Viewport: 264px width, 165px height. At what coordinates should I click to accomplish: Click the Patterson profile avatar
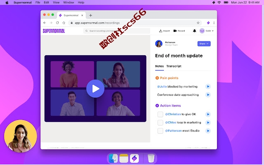(159, 44)
